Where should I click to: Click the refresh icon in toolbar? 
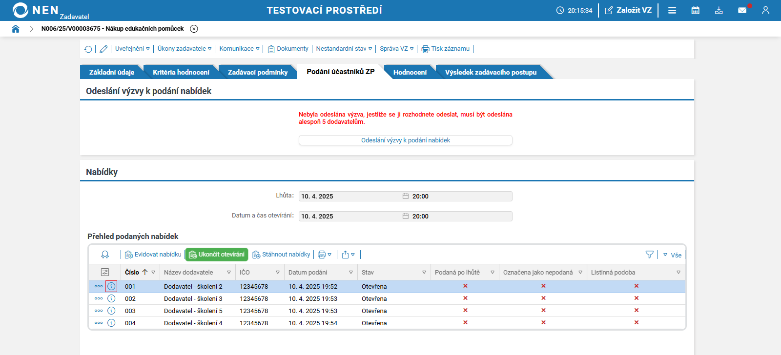coord(88,49)
